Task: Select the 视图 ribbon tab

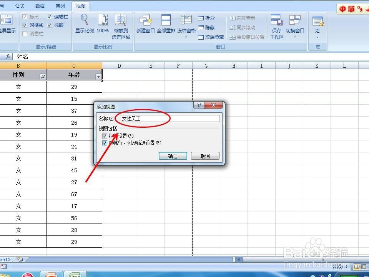Action: 80,6
